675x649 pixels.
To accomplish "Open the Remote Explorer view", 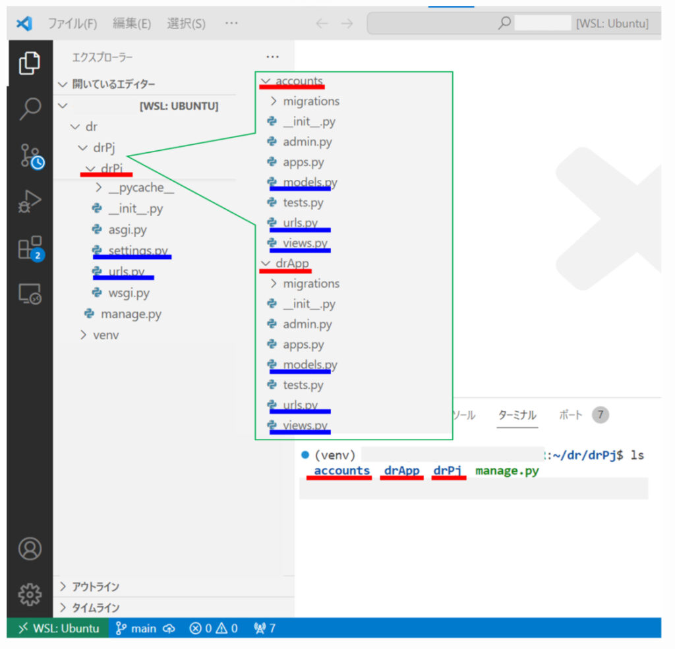I will 30,294.
